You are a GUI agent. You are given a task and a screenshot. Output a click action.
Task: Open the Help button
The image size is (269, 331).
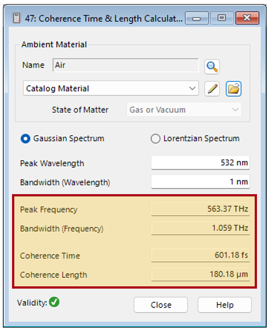[x=225, y=305]
